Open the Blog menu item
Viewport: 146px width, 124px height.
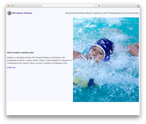[x=88, y=13]
